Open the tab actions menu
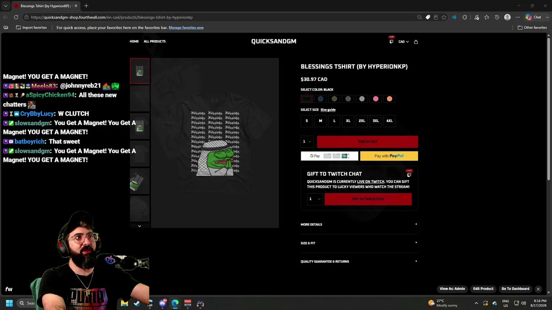 tap(6, 6)
